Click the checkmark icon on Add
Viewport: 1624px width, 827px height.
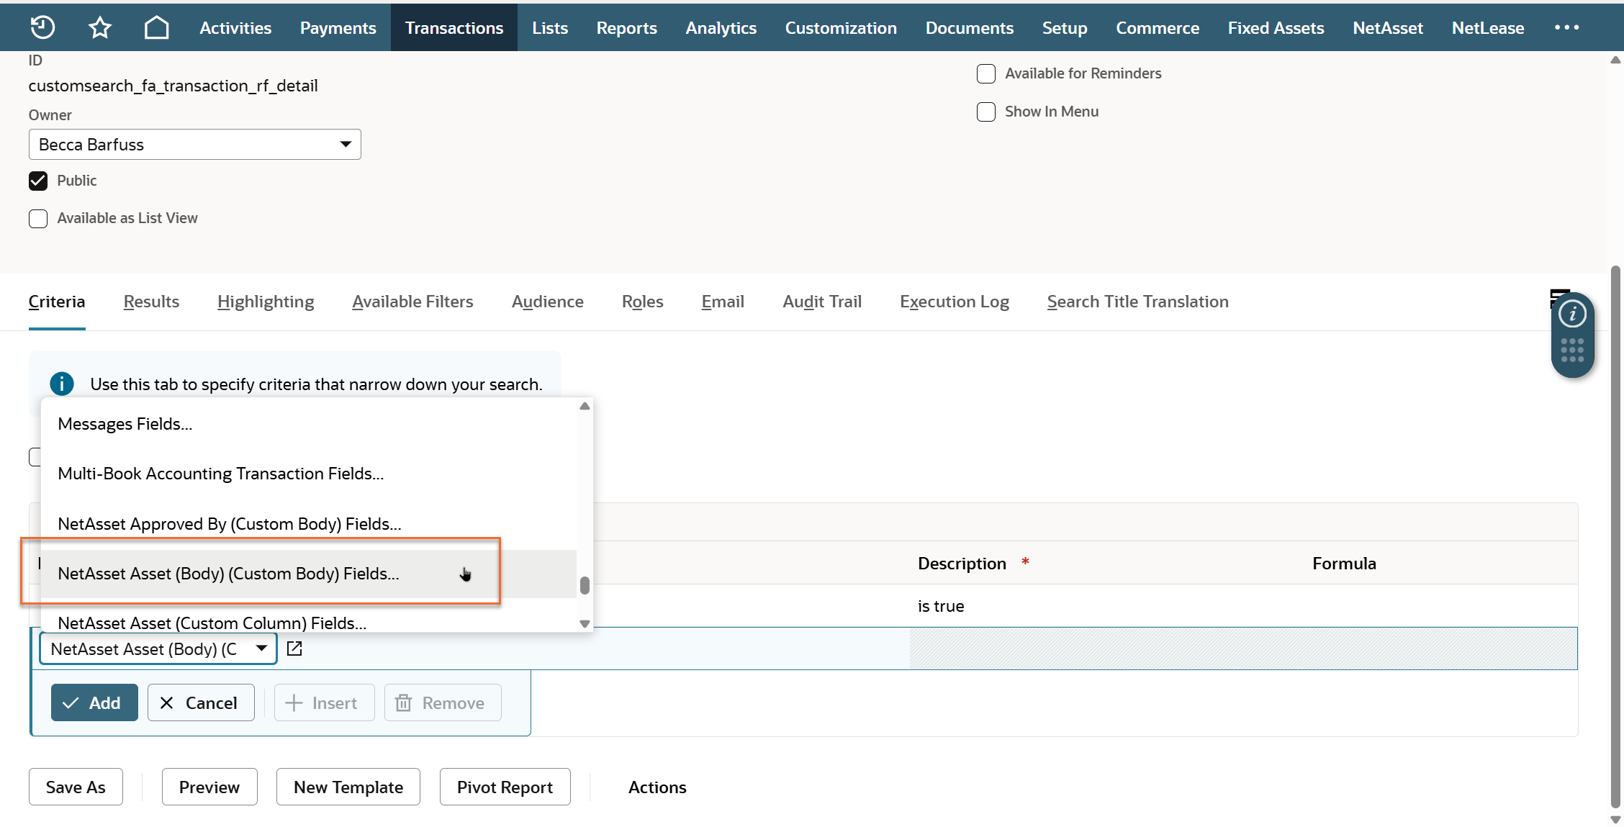(71, 703)
